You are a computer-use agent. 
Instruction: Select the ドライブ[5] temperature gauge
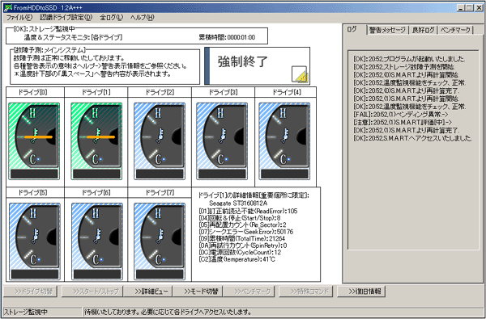point(35,241)
